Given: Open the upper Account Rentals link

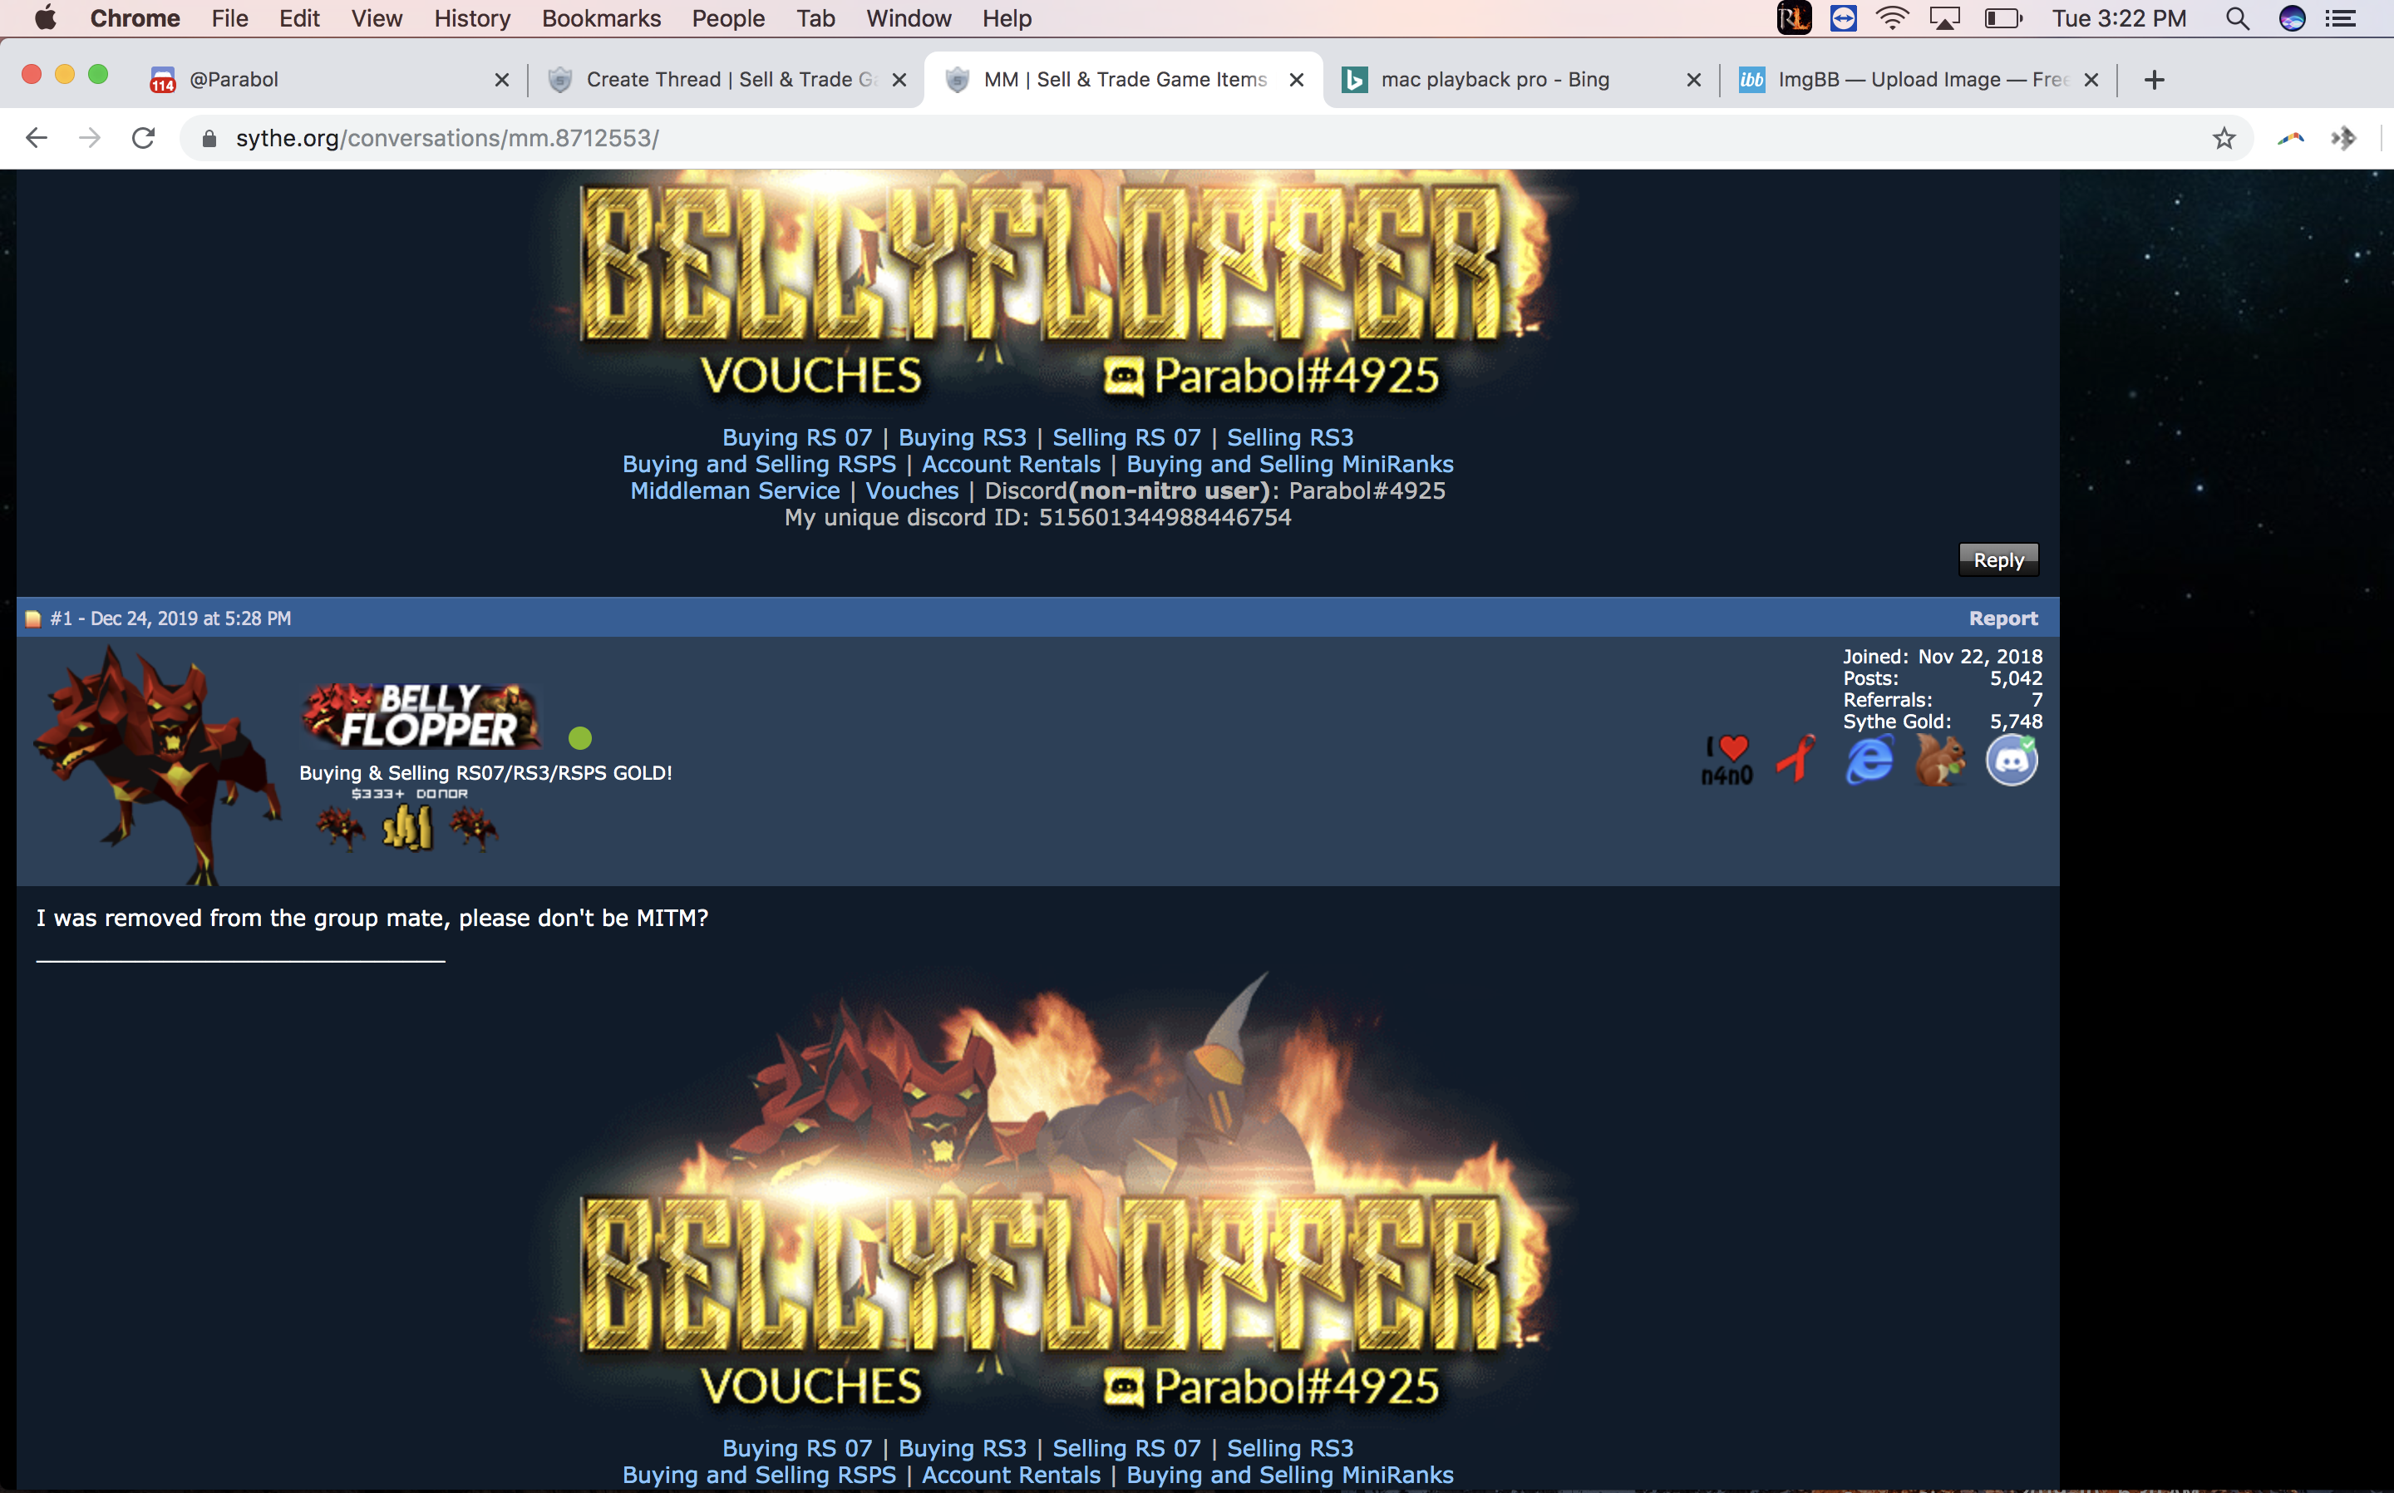Looking at the screenshot, I should pyautogui.click(x=1011, y=464).
